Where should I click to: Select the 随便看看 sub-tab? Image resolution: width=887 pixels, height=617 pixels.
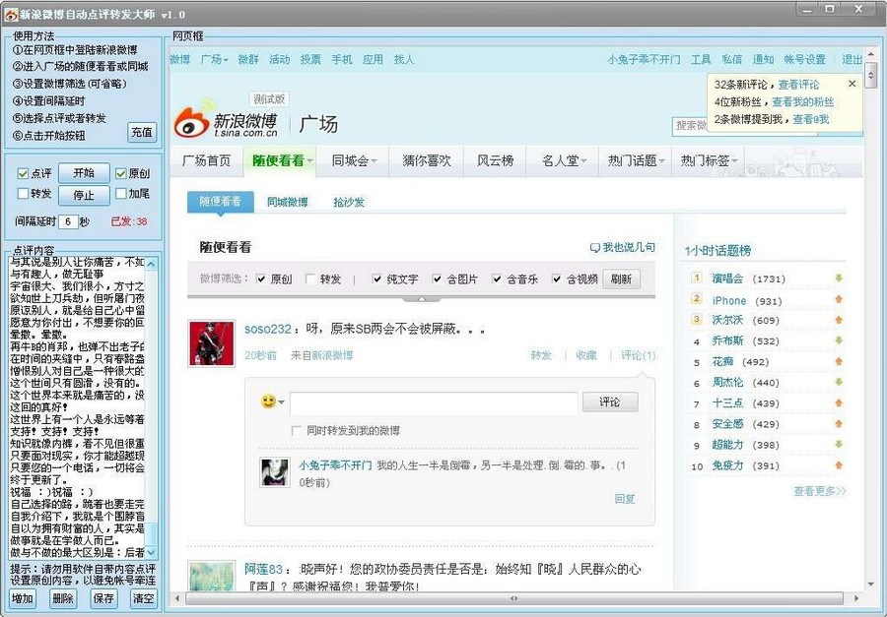pyautogui.click(x=220, y=201)
